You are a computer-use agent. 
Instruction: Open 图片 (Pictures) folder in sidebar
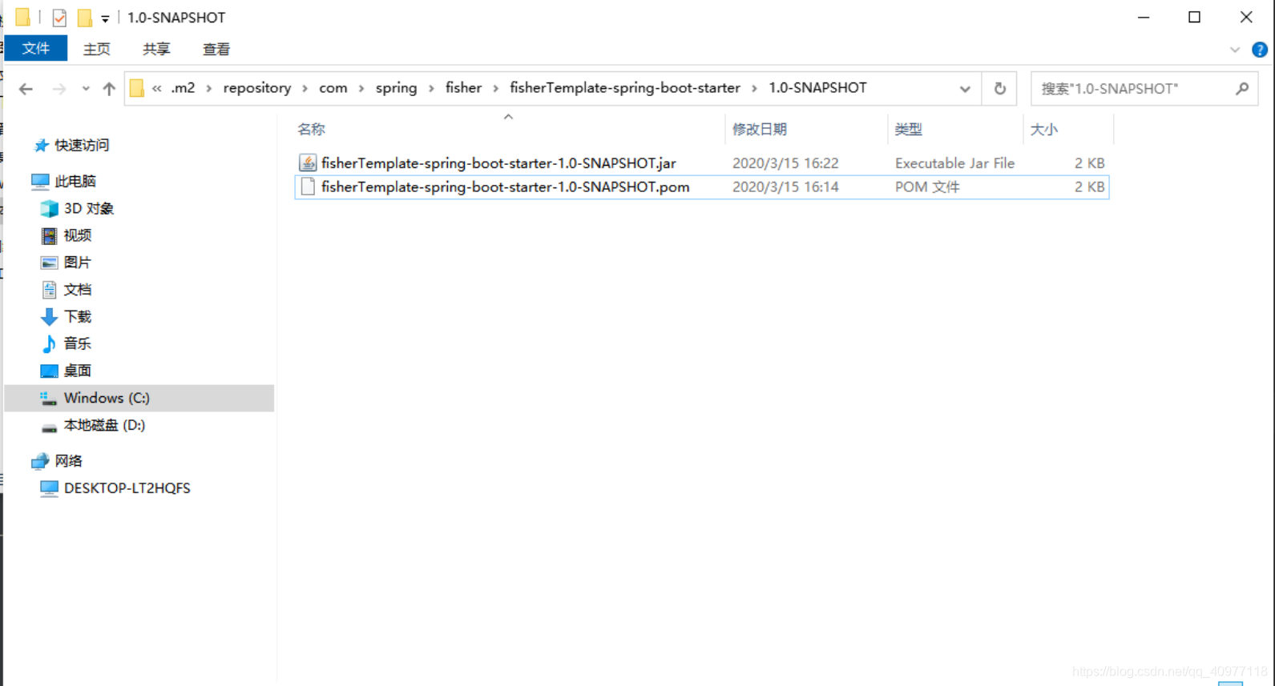point(78,263)
